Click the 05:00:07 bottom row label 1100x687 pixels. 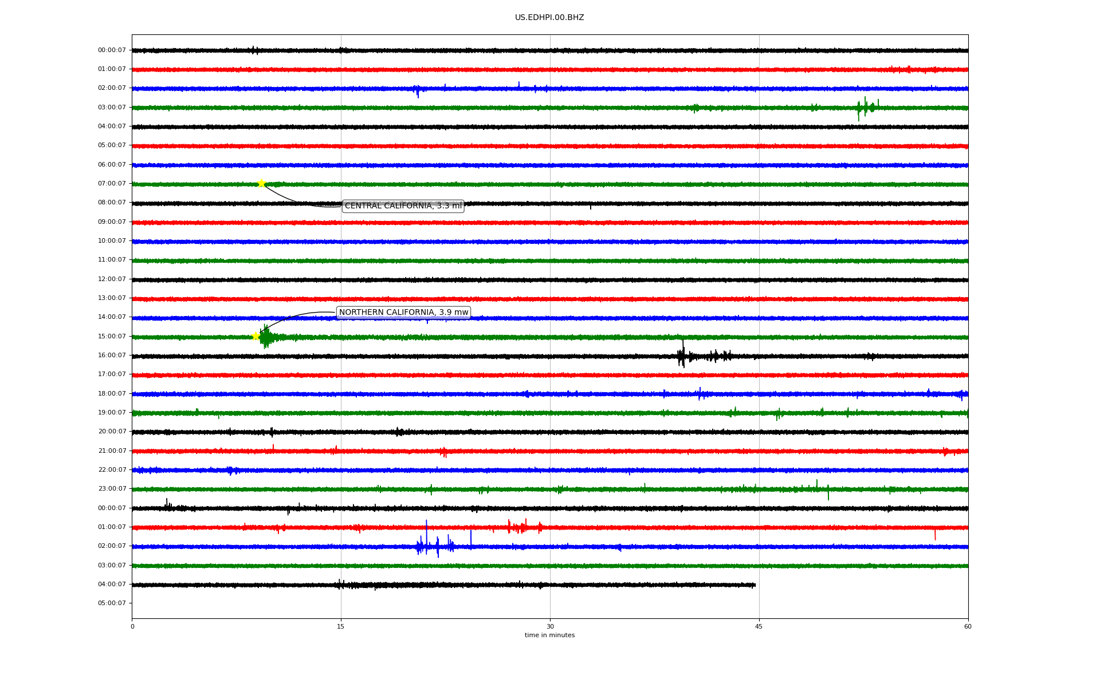coord(112,603)
